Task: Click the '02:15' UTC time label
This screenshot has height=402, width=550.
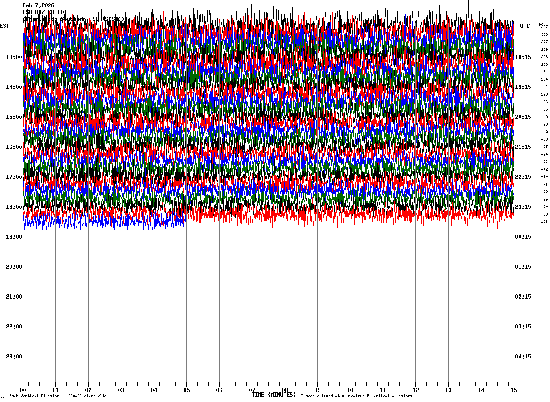Action: (x=523, y=297)
